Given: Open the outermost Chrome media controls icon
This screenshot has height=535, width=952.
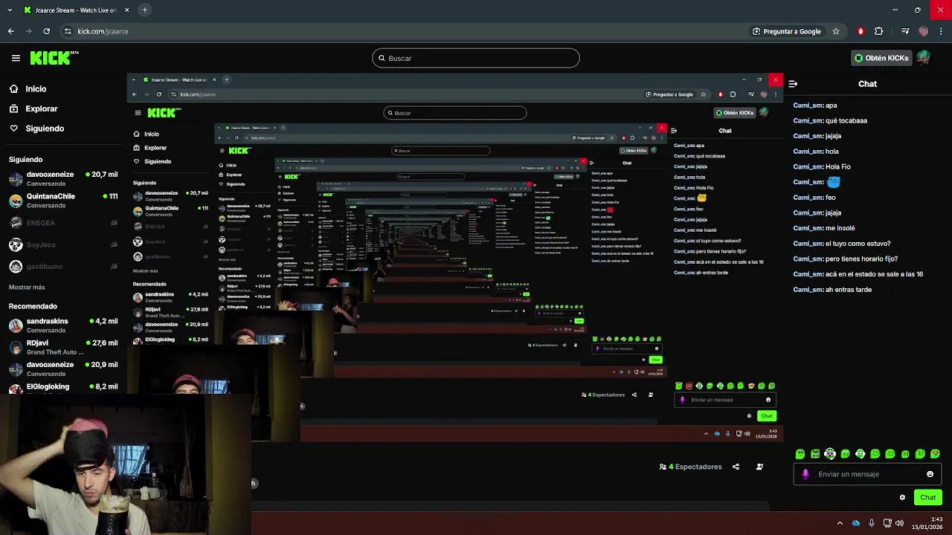Looking at the screenshot, I should (x=904, y=31).
